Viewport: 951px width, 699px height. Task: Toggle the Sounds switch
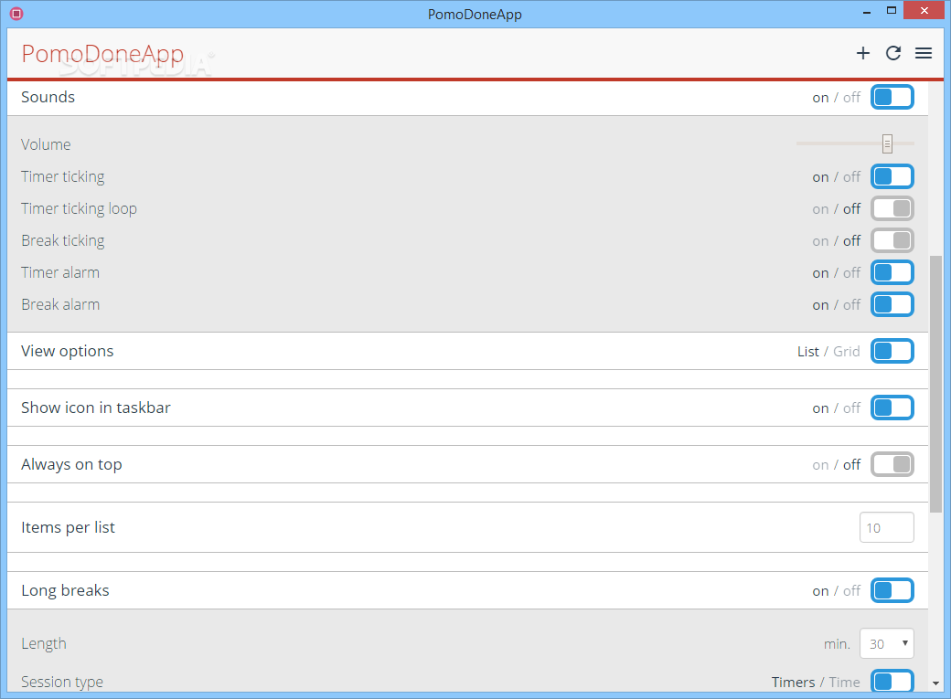(x=892, y=97)
